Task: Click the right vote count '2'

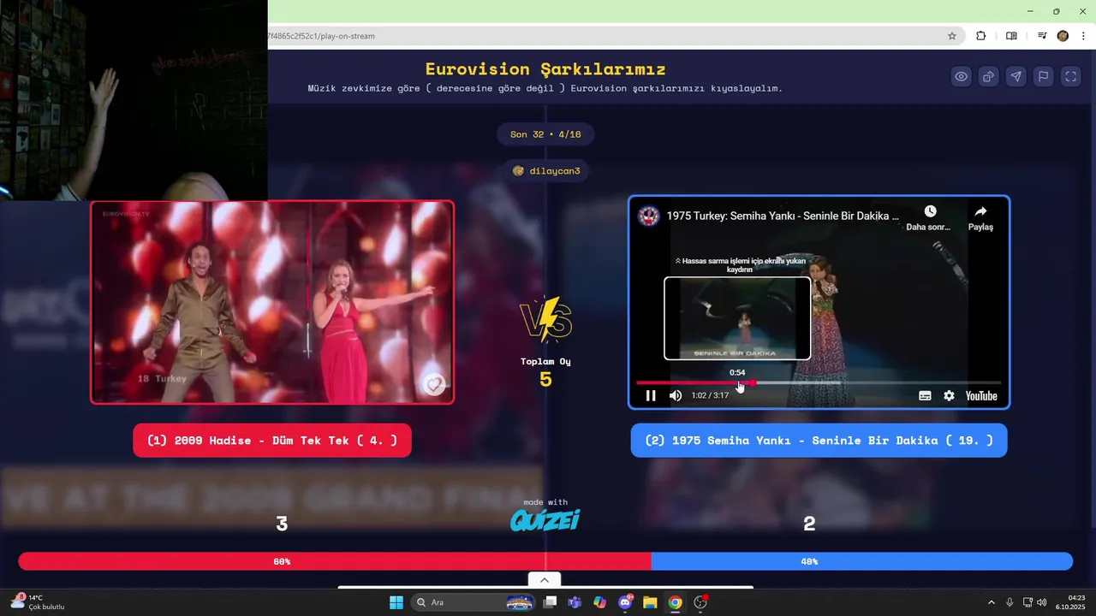Action: tap(809, 524)
